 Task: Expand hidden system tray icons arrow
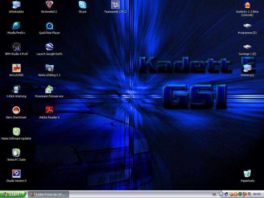pyautogui.click(x=221, y=194)
